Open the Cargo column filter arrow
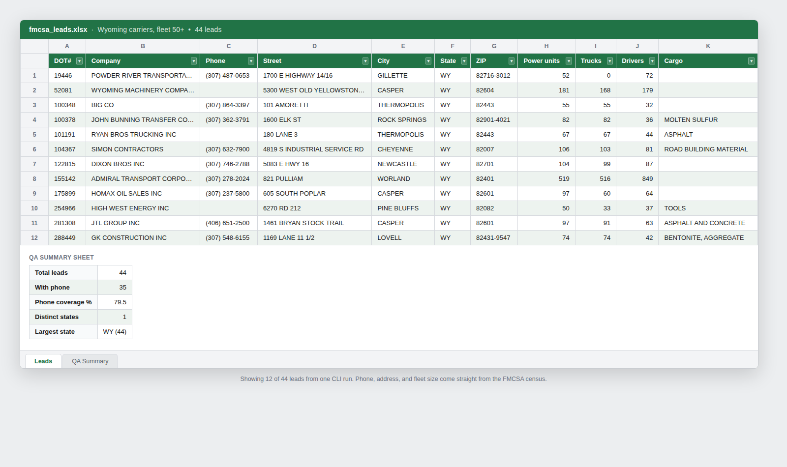The height and width of the screenshot is (467, 787). pos(752,61)
